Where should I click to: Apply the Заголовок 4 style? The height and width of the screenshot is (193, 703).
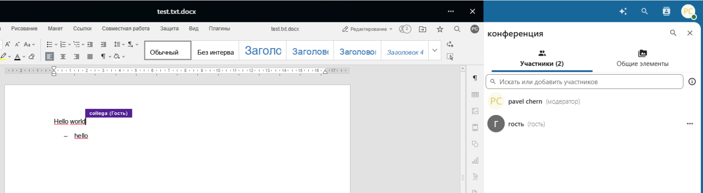click(x=404, y=52)
